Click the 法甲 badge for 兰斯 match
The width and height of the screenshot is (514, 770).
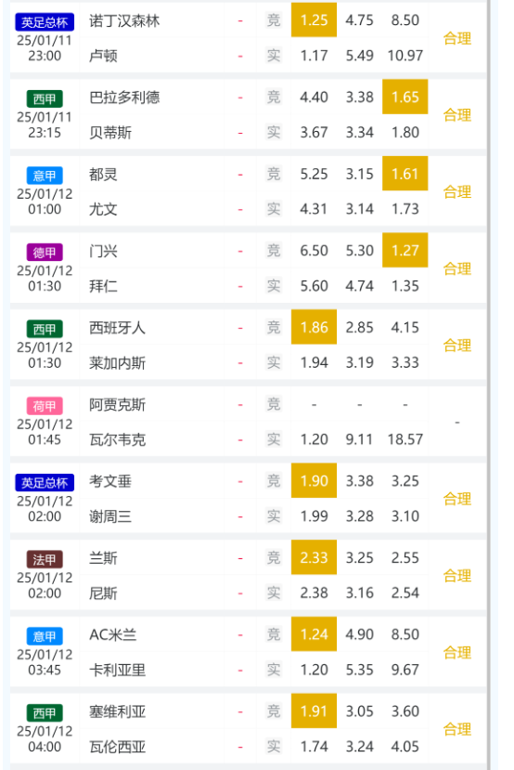tap(45, 559)
